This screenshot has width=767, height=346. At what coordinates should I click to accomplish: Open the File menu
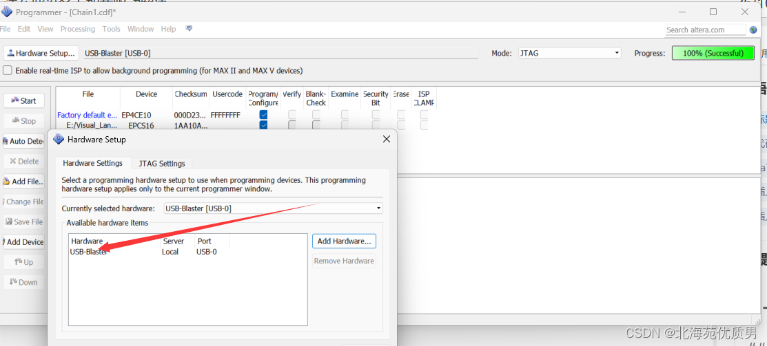click(x=6, y=29)
